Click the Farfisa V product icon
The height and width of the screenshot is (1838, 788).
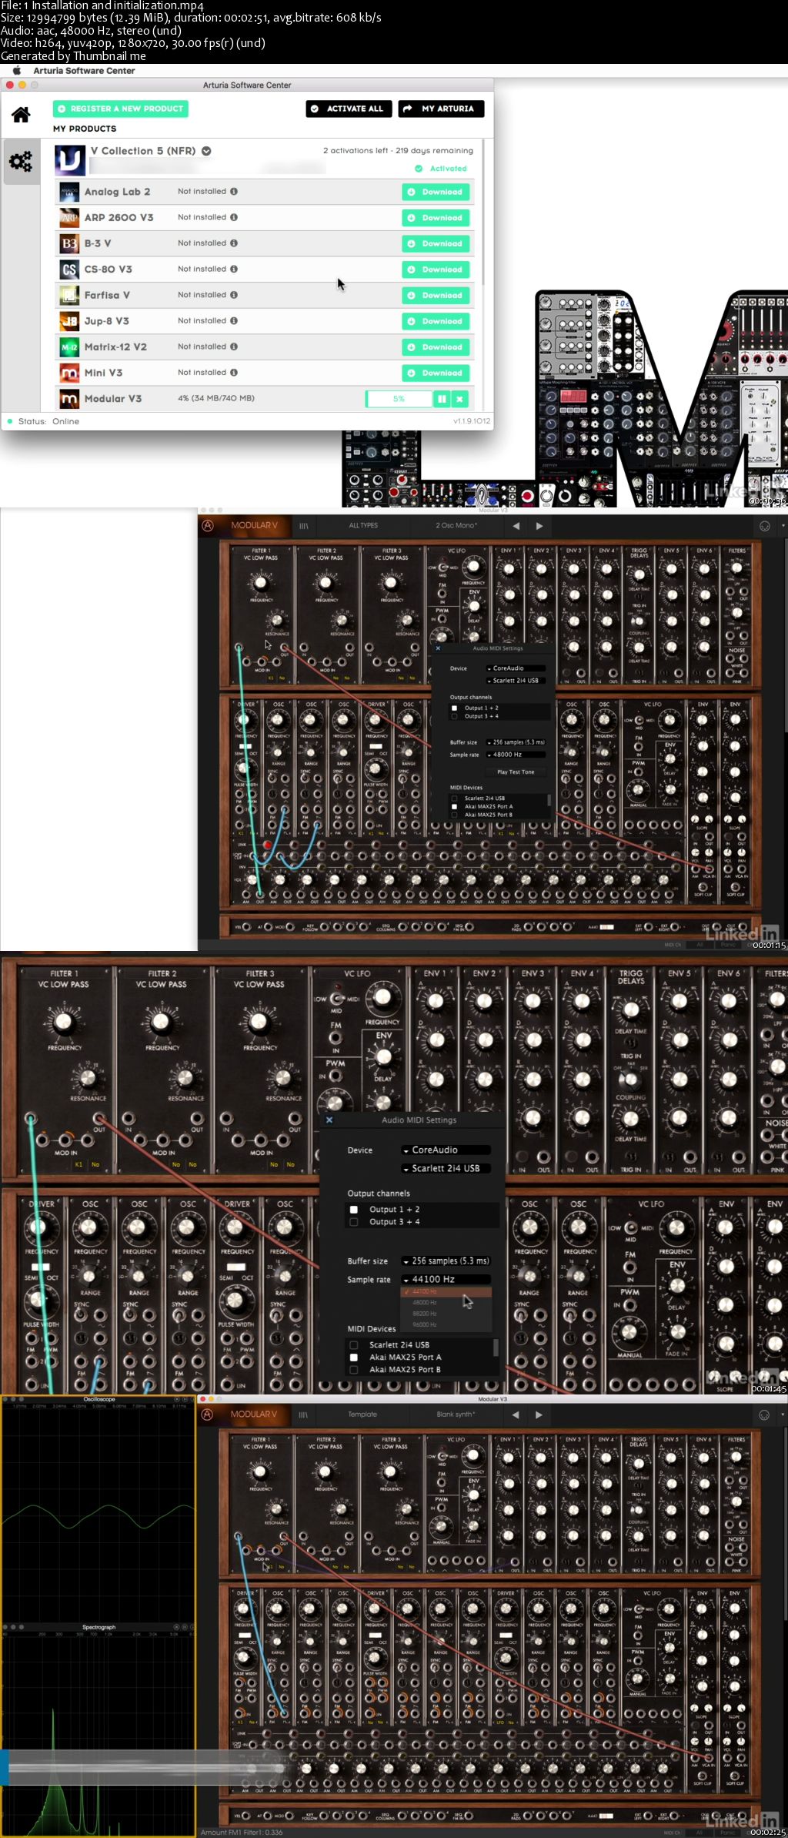click(69, 295)
